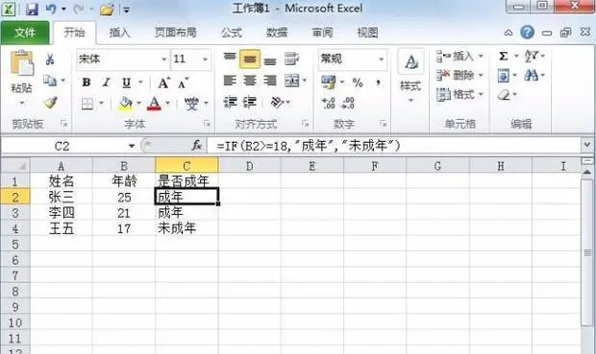Toggle Italic formatting

(x=106, y=83)
